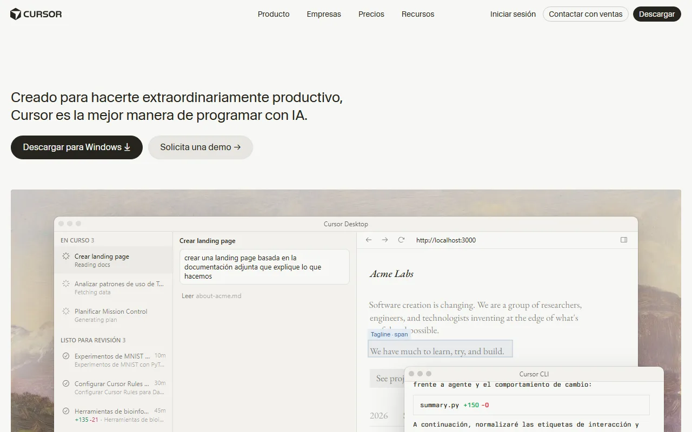Image resolution: width=692 pixels, height=432 pixels.
Task: Click the Fetching data status text
Action: [x=92, y=293]
